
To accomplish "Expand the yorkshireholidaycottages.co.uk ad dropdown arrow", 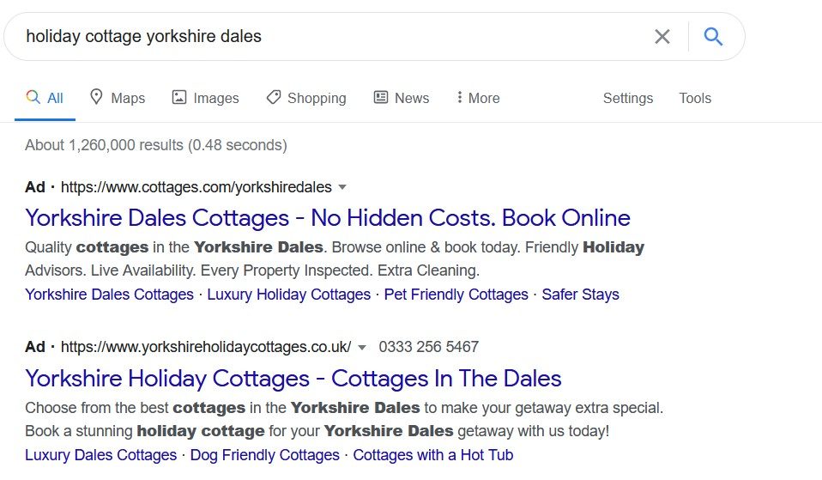I will pos(362,348).
